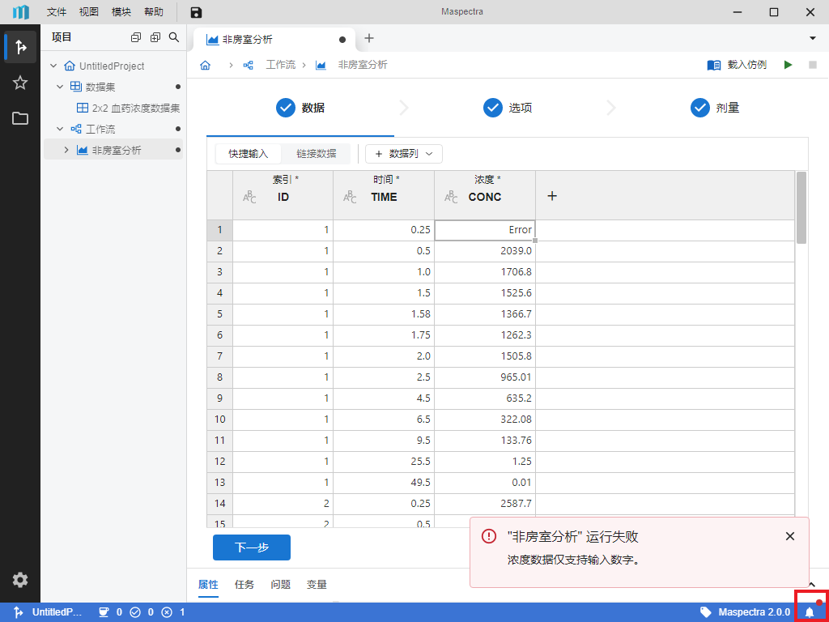Save project with the floppy disk icon
The width and height of the screenshot is (829, 622).
click(197, 13)
